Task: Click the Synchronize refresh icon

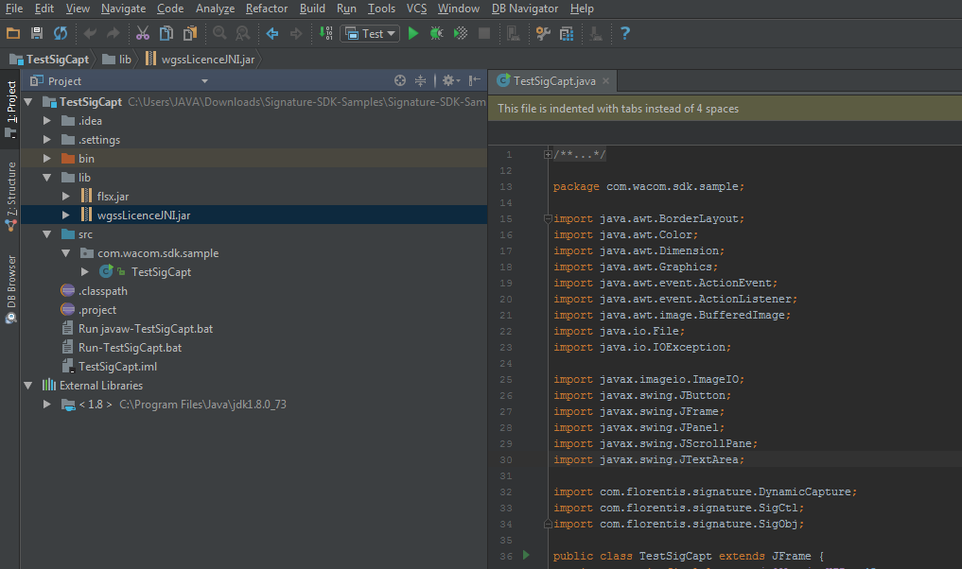Action: 60,33
